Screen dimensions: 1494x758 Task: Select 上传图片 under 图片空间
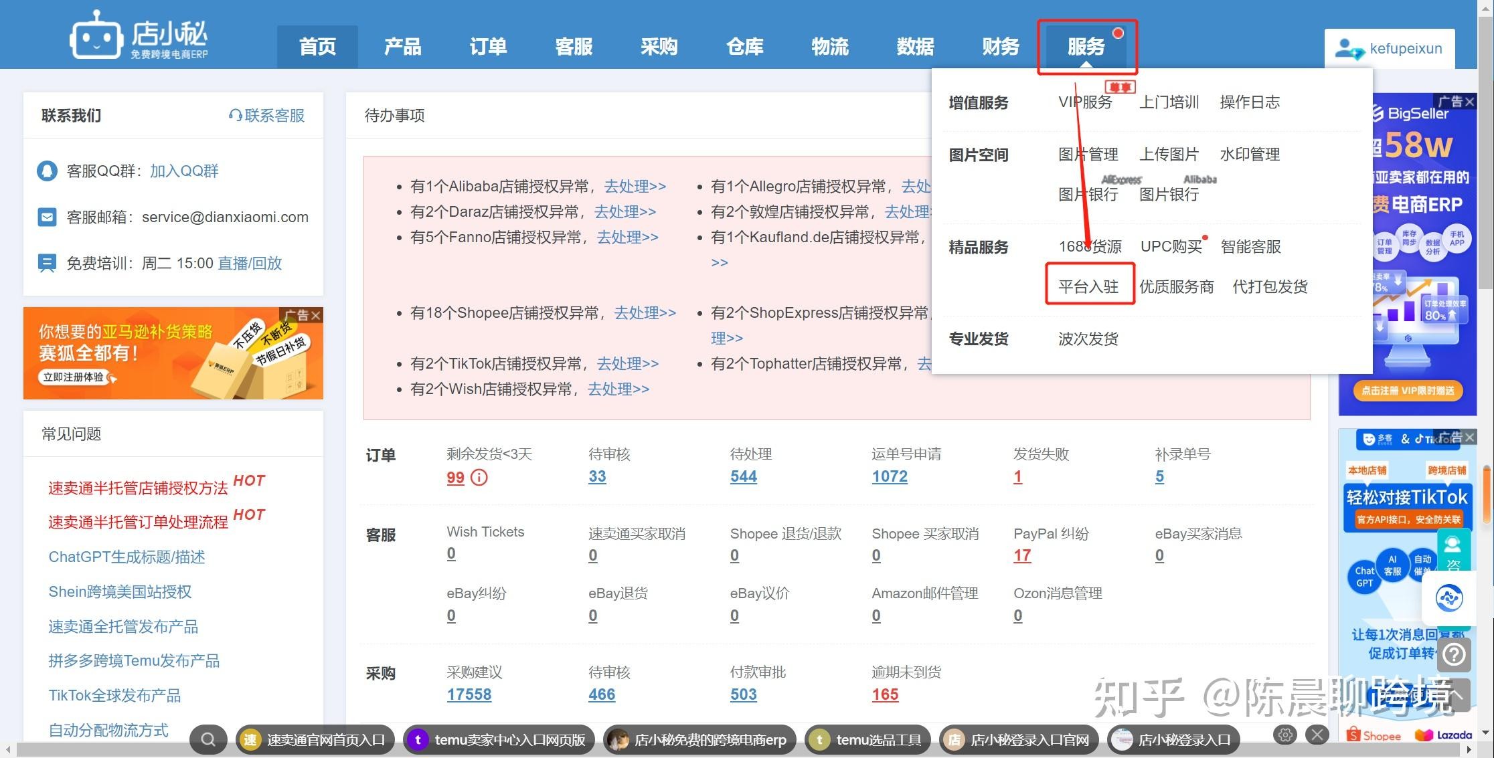pos(1169,155)
